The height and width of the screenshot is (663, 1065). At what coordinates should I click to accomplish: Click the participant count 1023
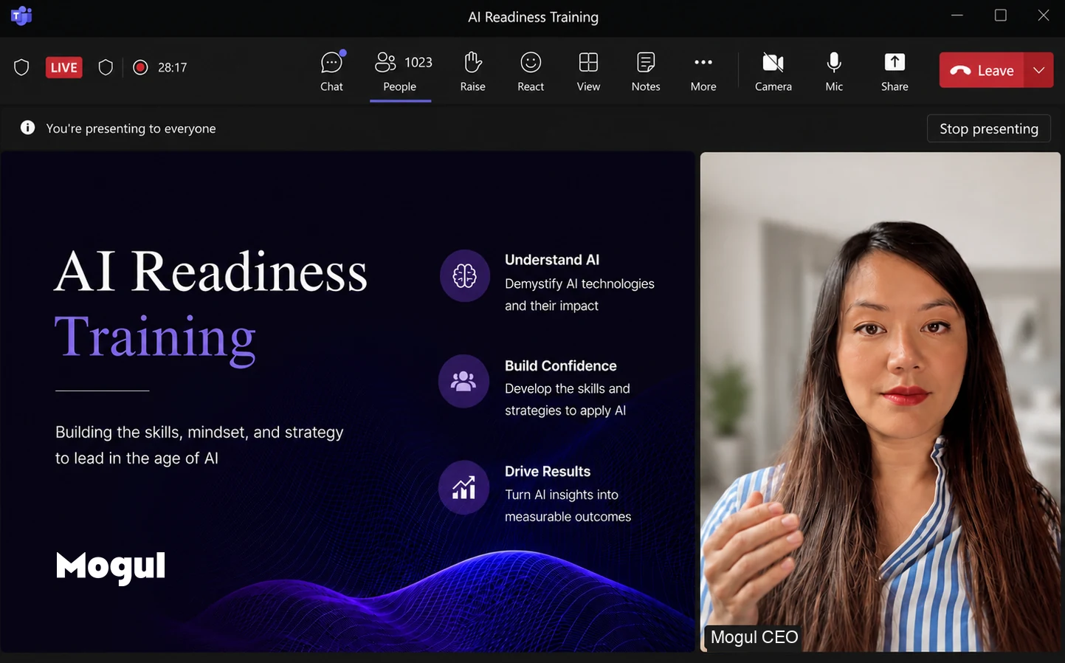418,63
